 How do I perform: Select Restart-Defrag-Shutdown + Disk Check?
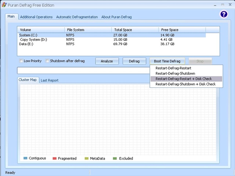[x=186, y=84]
